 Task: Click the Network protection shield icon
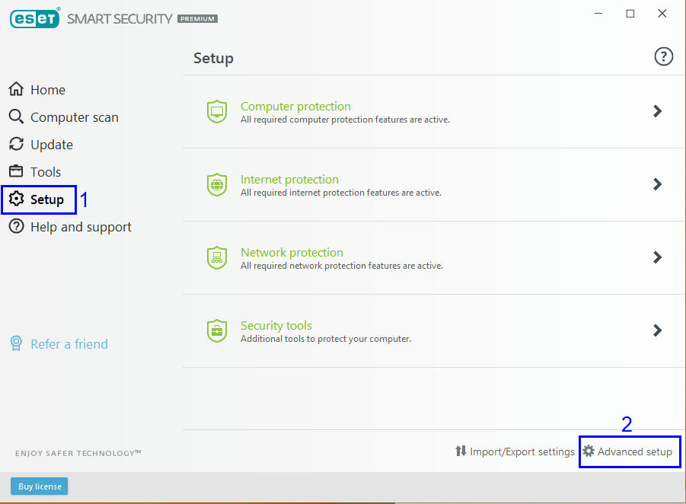tap(217, 257)
